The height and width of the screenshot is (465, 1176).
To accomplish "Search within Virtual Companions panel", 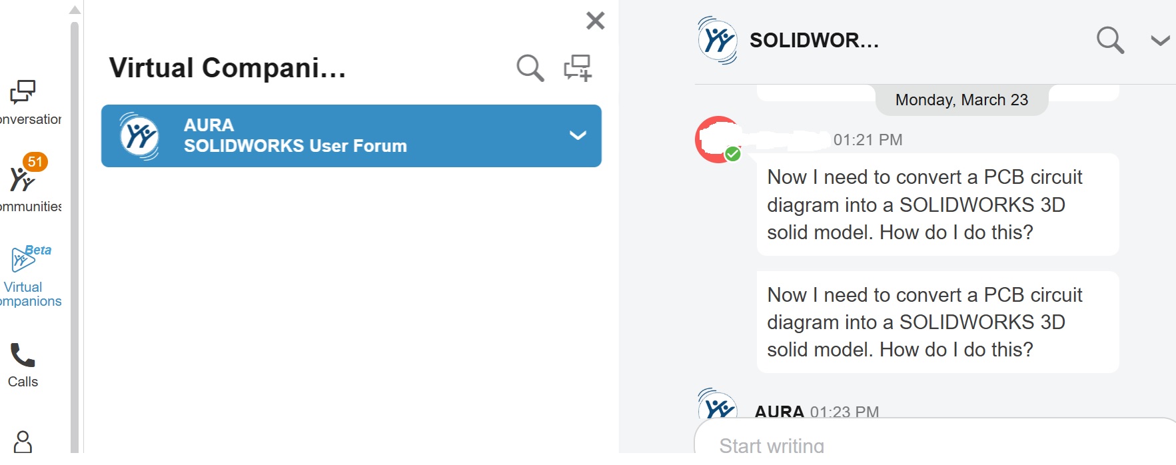I will [530, 68].
